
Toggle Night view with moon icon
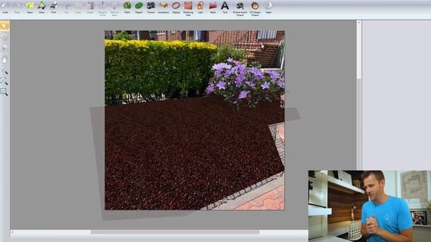269,7
